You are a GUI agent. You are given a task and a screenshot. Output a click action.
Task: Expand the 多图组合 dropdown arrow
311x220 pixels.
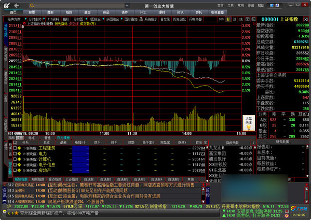[121, 19]
